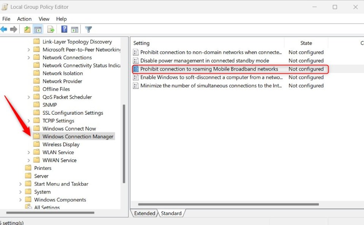Click the Printers folder icon
Viewport: 364px width, 225px height.
[28, 168]
